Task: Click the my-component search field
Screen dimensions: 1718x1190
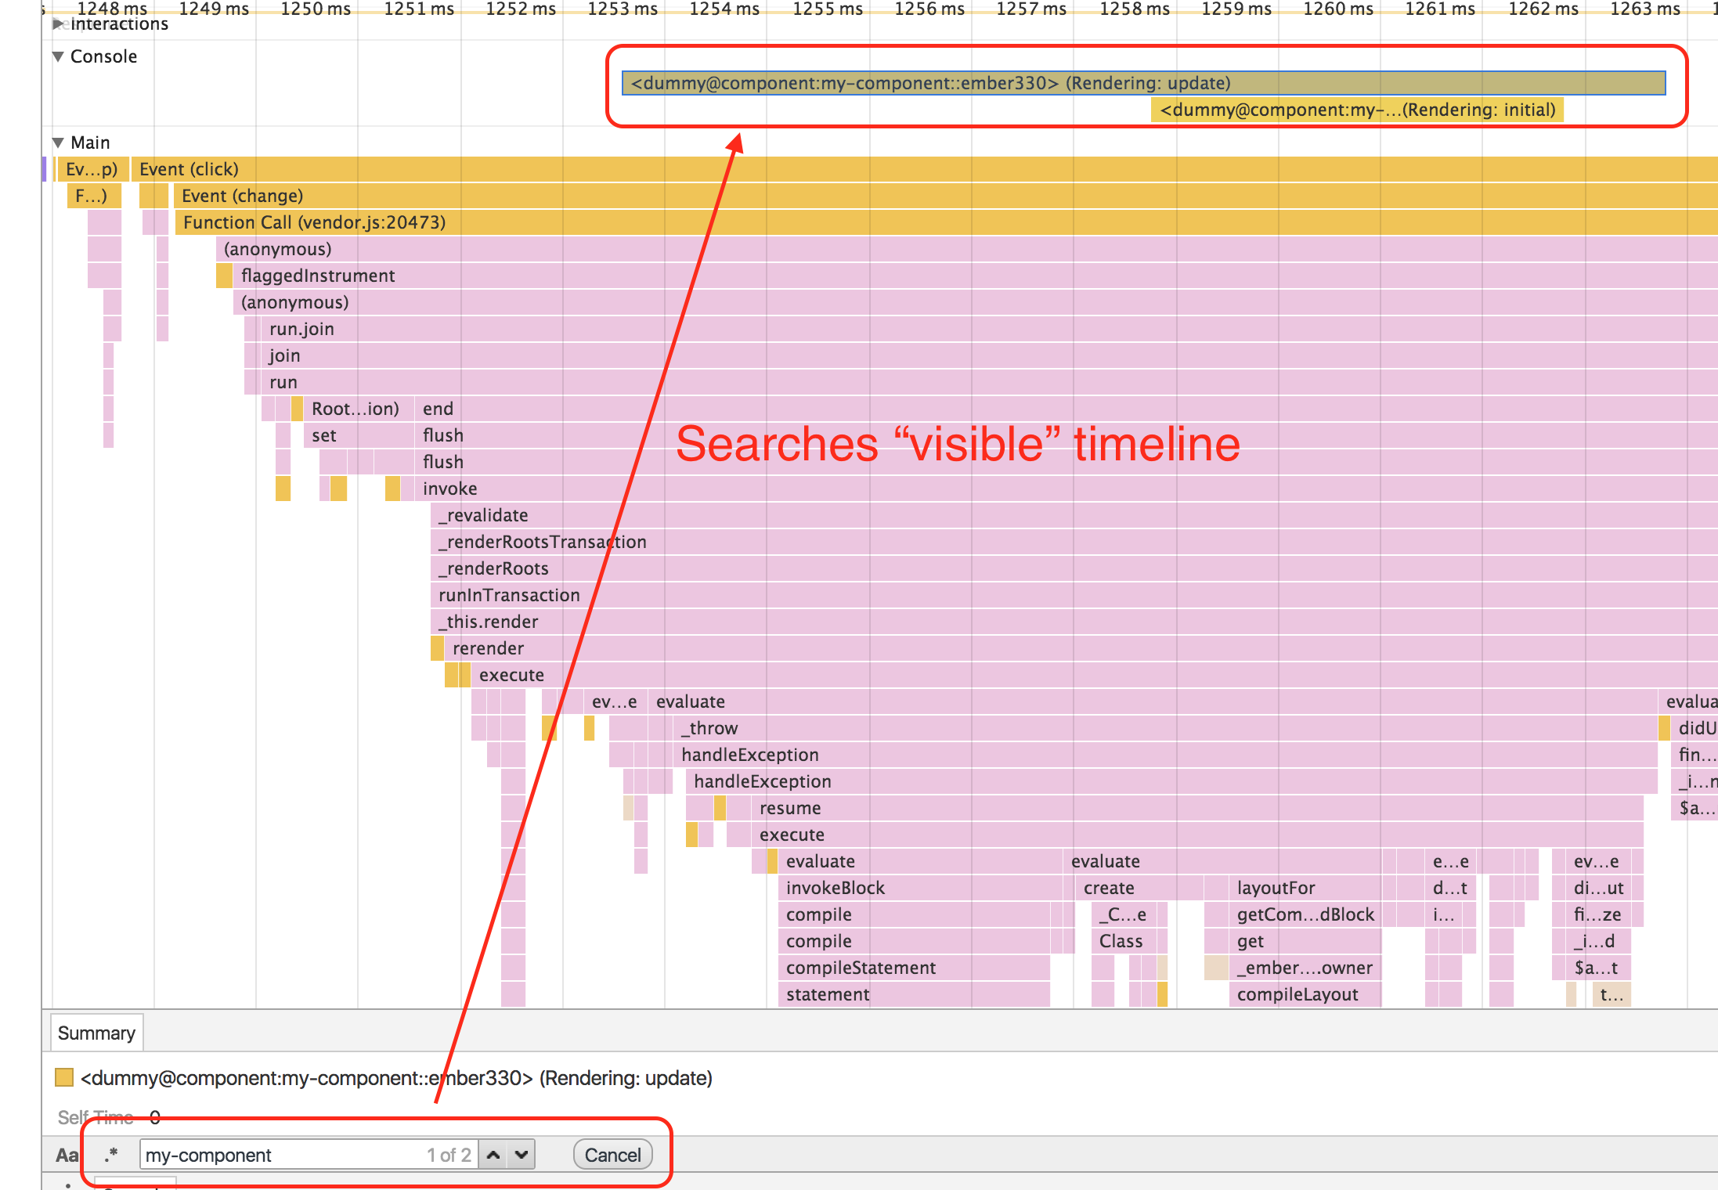Action: coord(282,1155)
